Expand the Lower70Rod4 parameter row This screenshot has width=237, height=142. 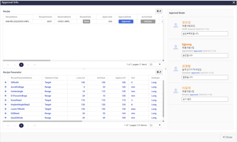5,109
